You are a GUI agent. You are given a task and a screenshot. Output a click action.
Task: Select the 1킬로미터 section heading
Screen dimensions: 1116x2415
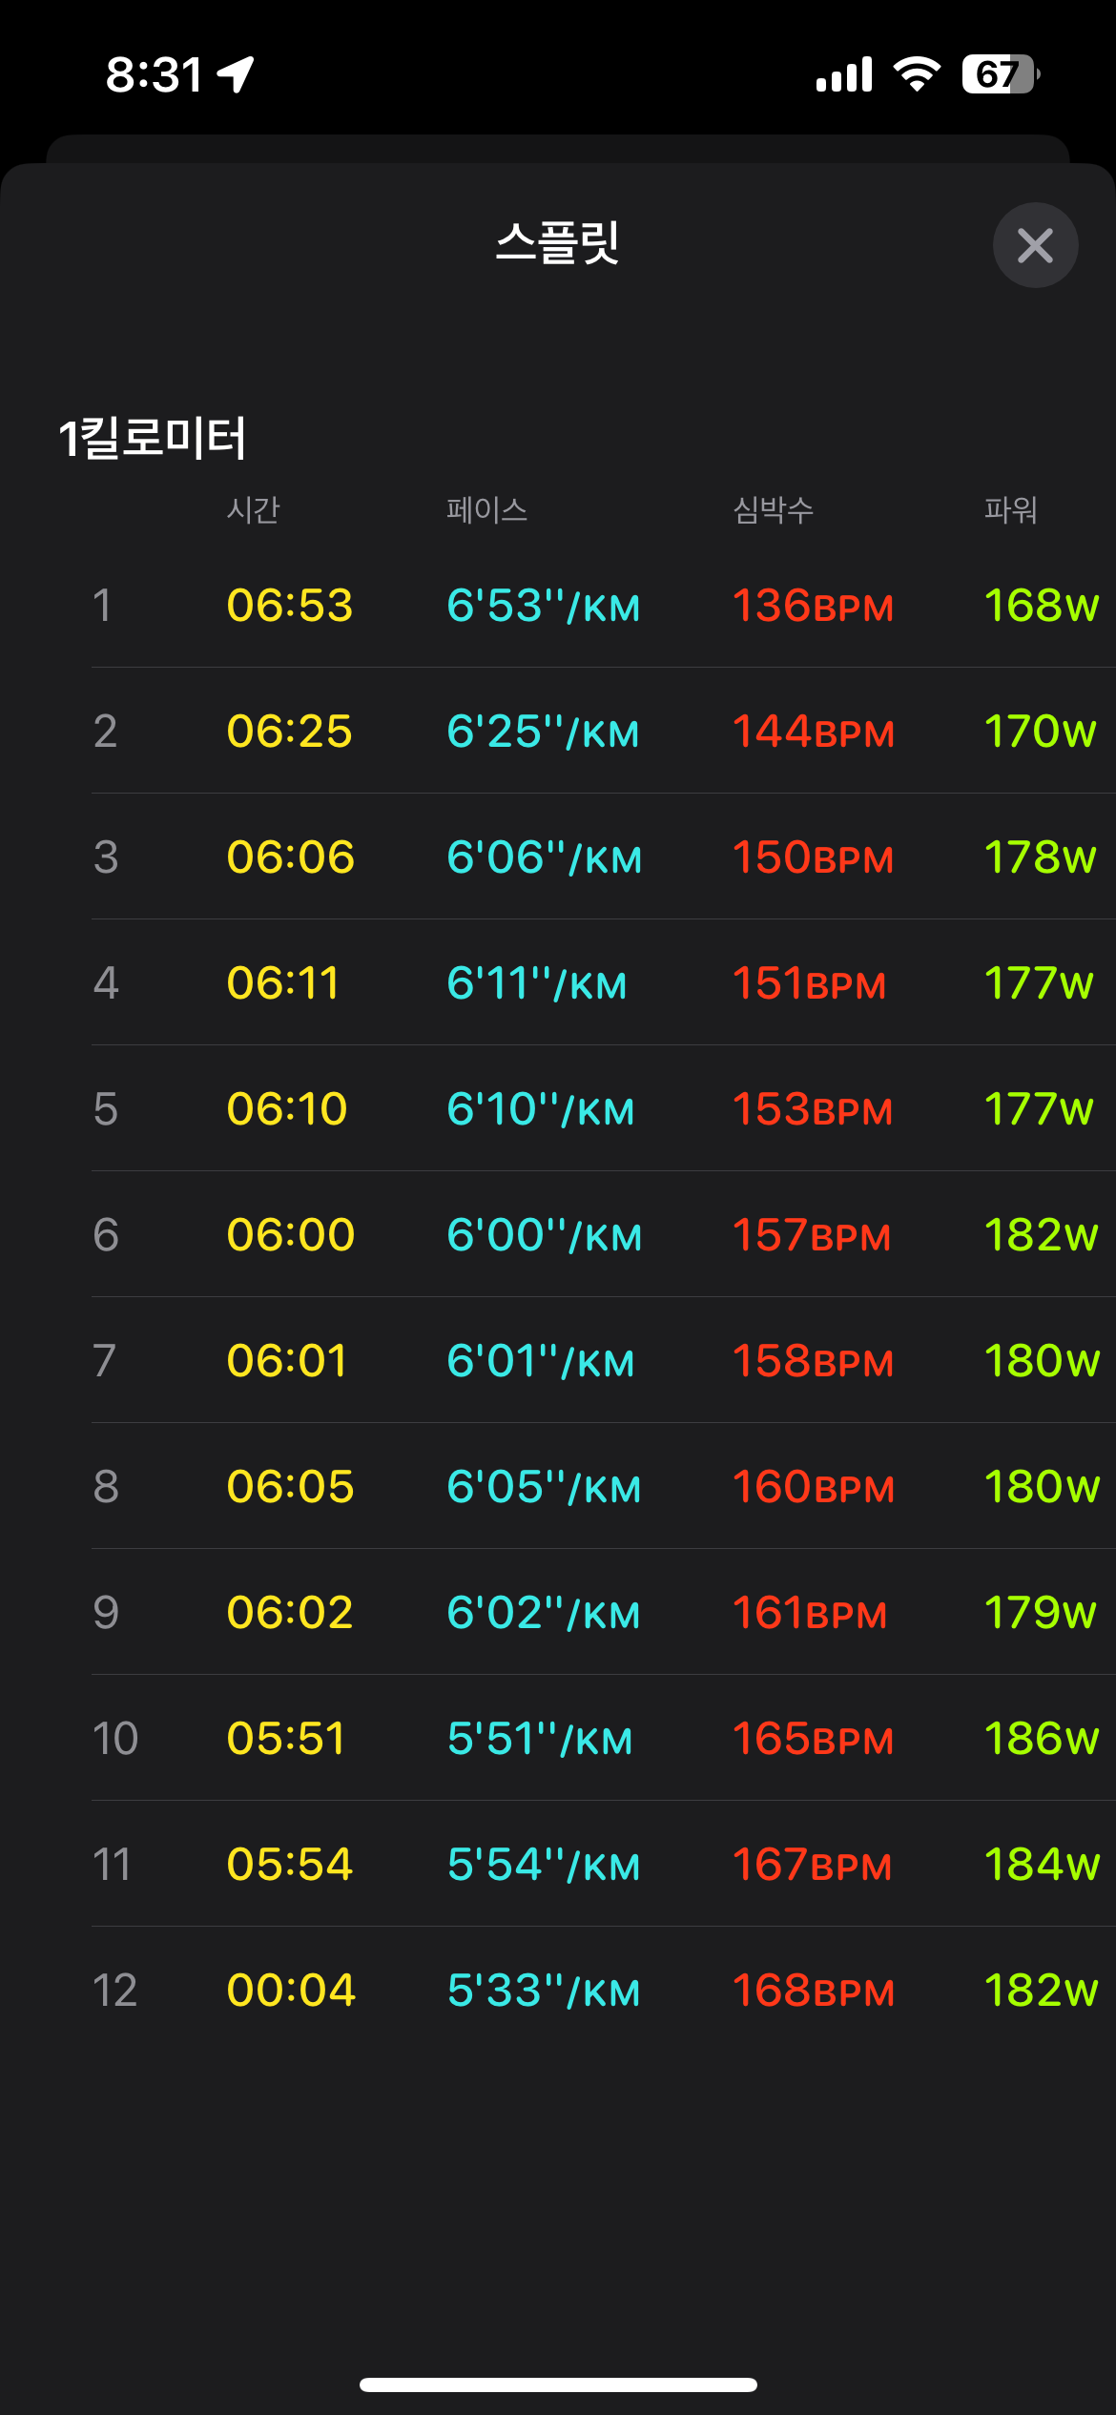point(153,439)
